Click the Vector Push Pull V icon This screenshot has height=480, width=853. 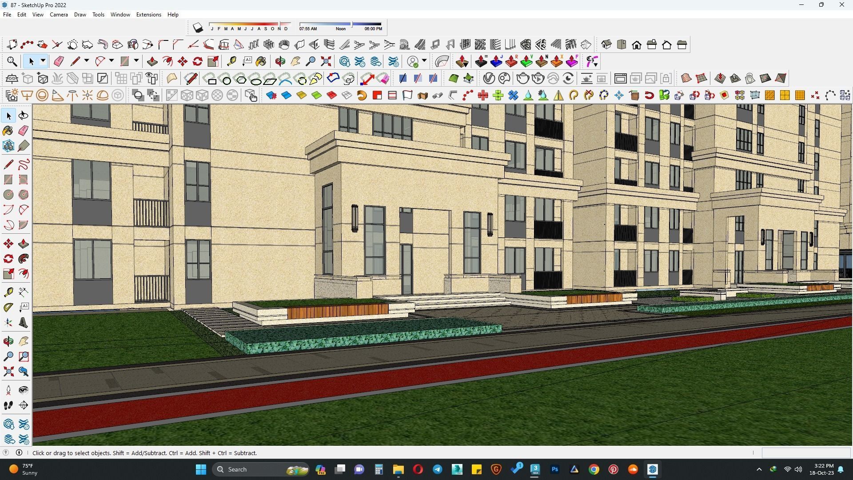tap(526, 61)
